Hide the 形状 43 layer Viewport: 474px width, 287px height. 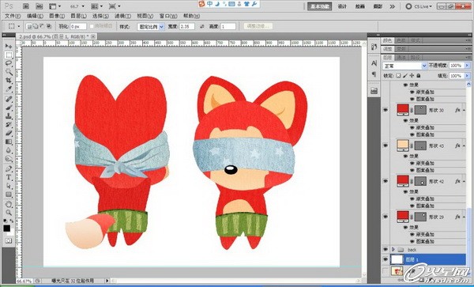[x=386, y=145]
